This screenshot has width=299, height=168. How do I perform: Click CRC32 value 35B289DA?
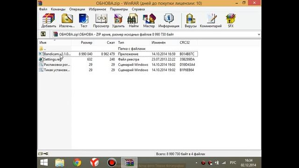click(187, 59)
